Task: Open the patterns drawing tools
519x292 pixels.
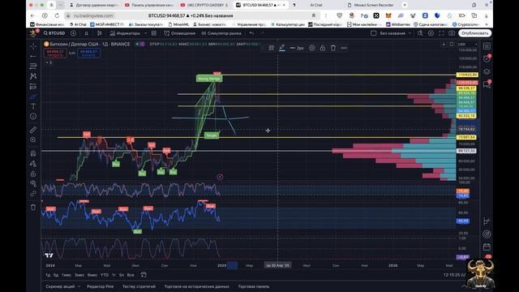Action: [x=33, y=76]
